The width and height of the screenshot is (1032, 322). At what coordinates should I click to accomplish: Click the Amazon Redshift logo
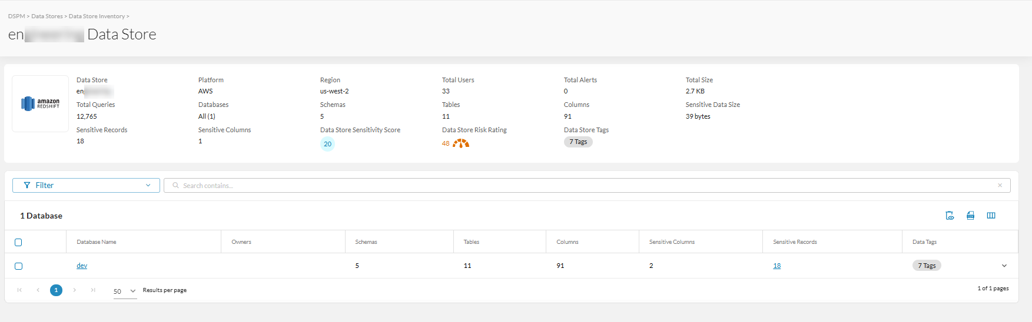pos(41,103)
